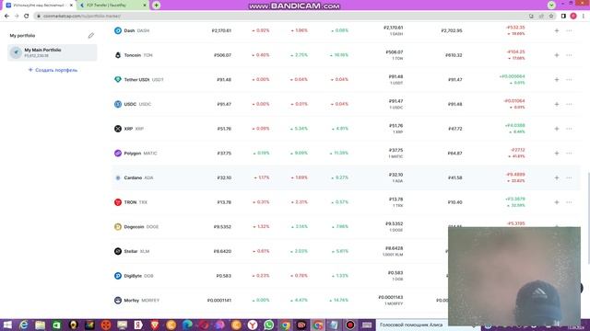This screenshot has height=331, width=590.
Task: Click the Morfey coin icon
Action: click(x=118, y=301)
